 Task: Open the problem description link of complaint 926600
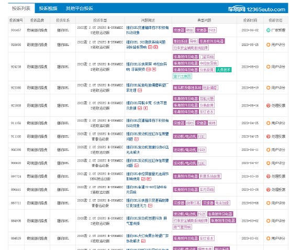pyautogui.click(x=146, y=45)
